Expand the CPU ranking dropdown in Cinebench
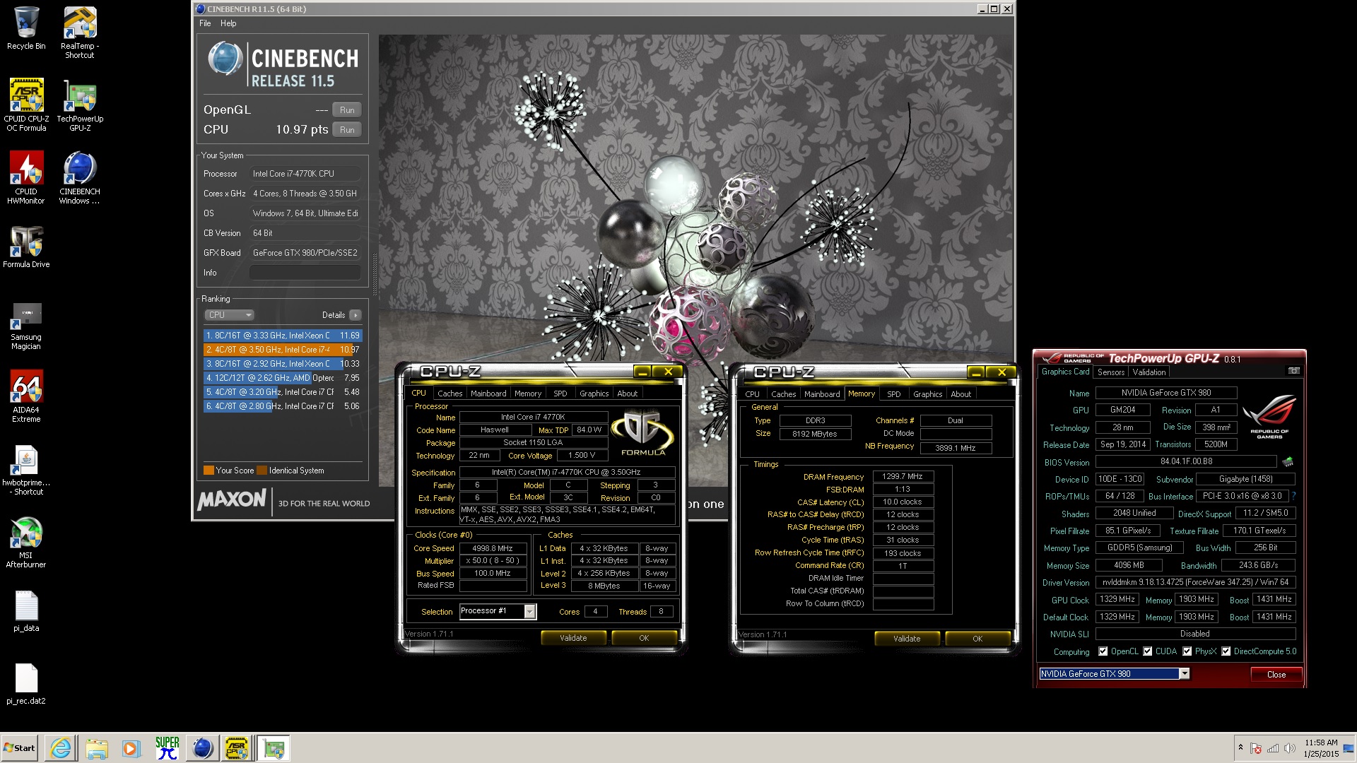 (229, 315)
